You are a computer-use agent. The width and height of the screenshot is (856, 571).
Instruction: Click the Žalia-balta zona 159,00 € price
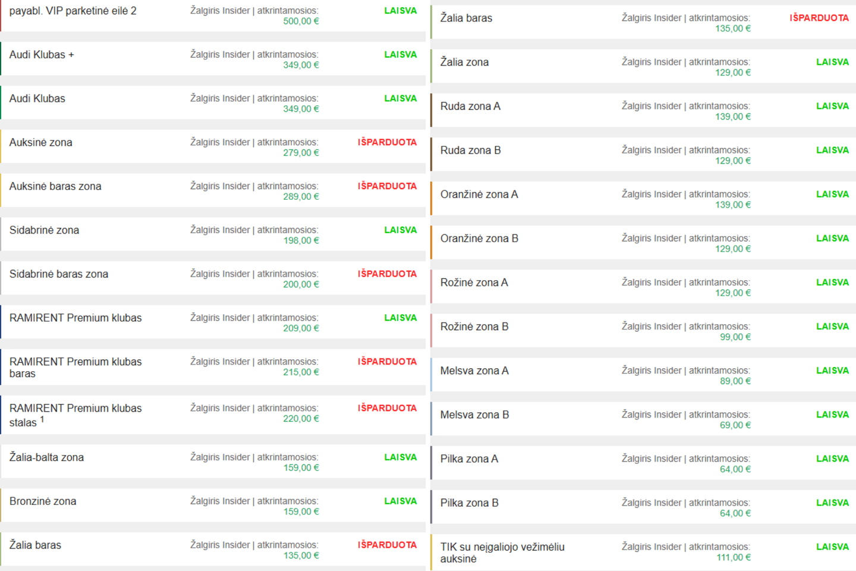pos(301,468)
